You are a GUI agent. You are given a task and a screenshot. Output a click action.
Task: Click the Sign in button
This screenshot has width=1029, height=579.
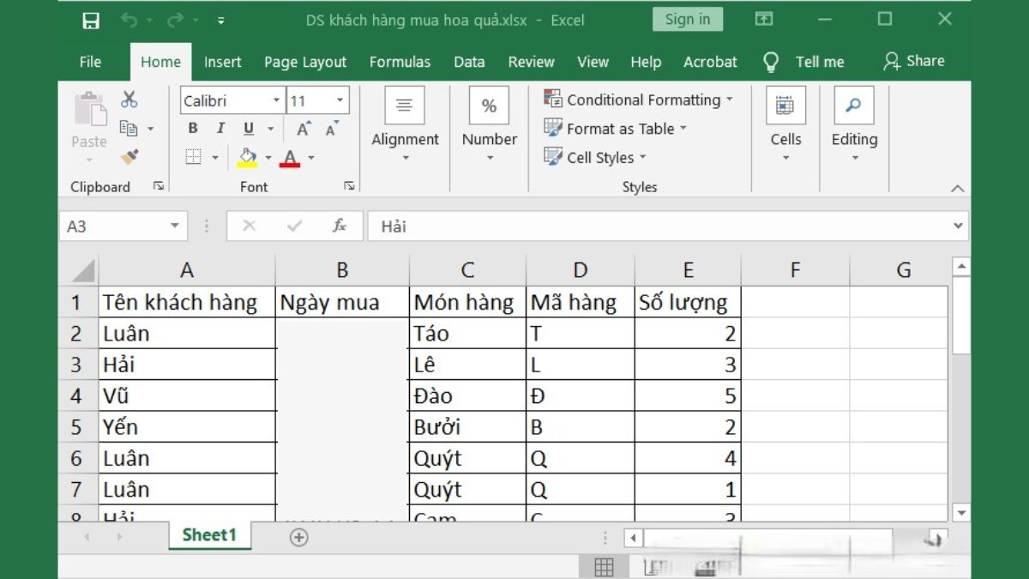[x=688, y=19]
